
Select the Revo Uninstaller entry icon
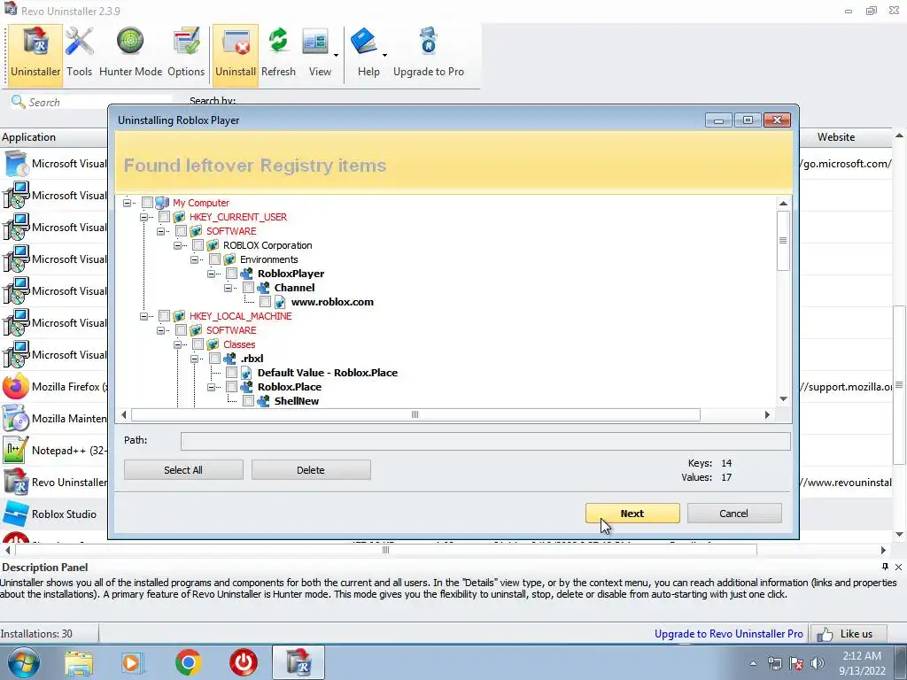[x=16, y=482]
